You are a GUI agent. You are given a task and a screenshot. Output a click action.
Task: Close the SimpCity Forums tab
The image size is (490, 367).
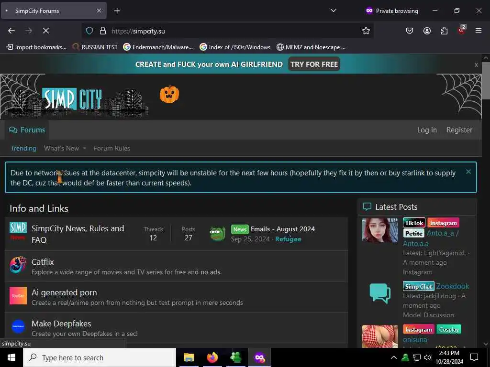[x=99, y=11]
